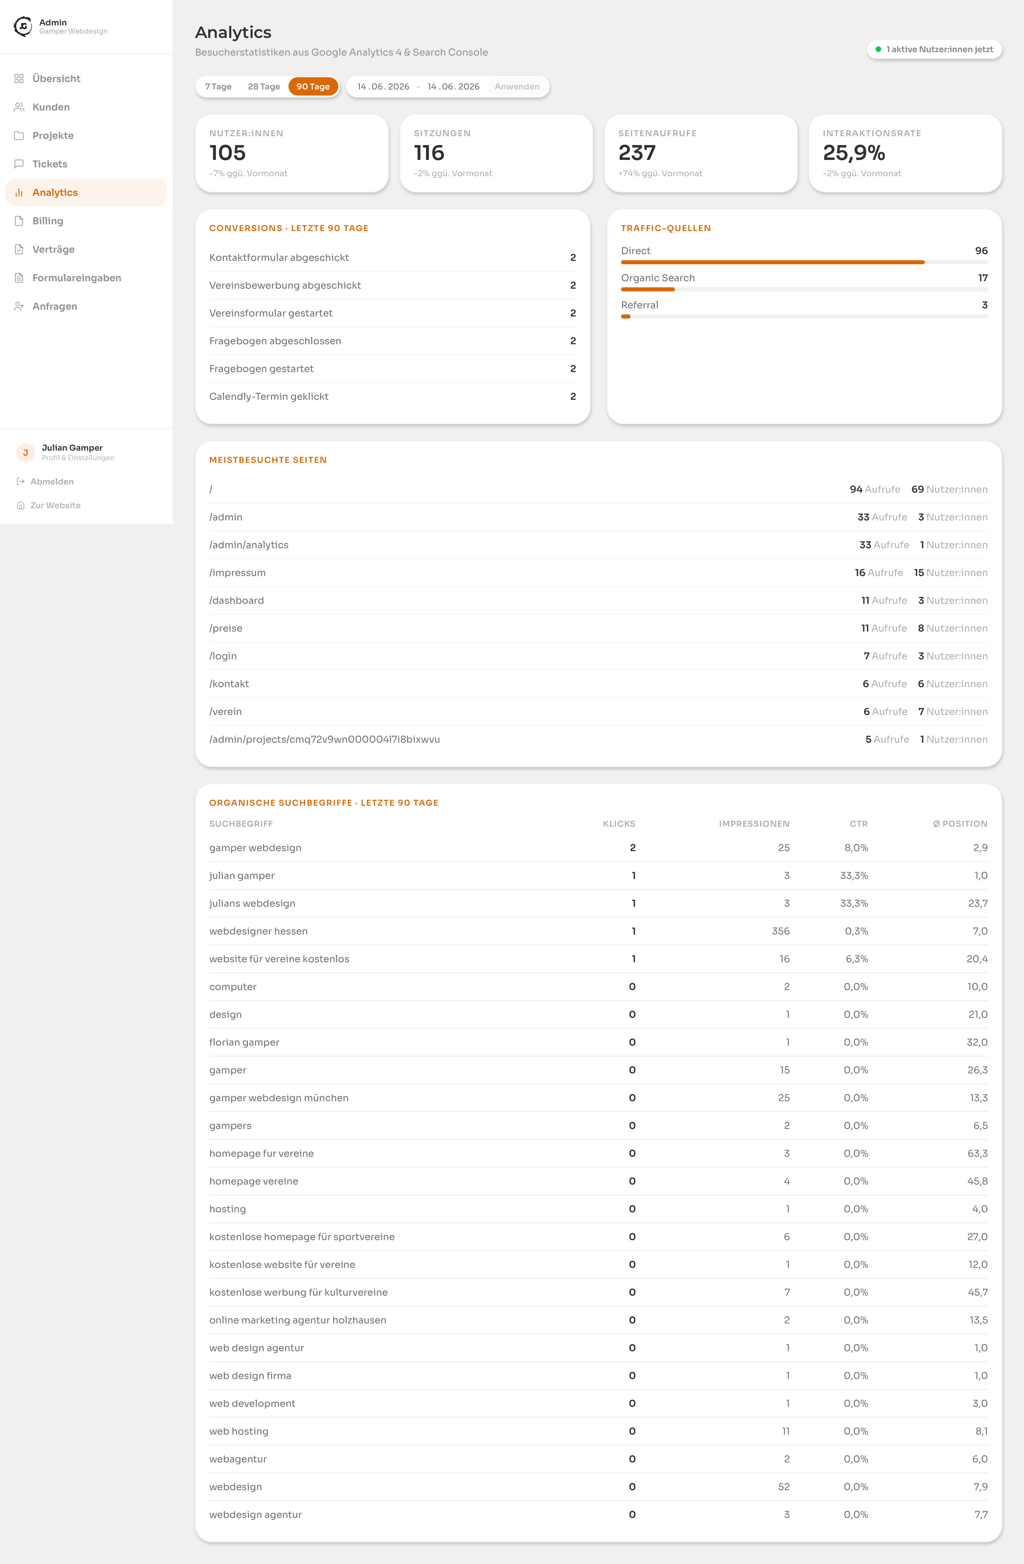Image resolution: width=1024 pixels, height=1564 pixels.
Task: Open Julian Gamper profile settings
Action: click(86, 452)
